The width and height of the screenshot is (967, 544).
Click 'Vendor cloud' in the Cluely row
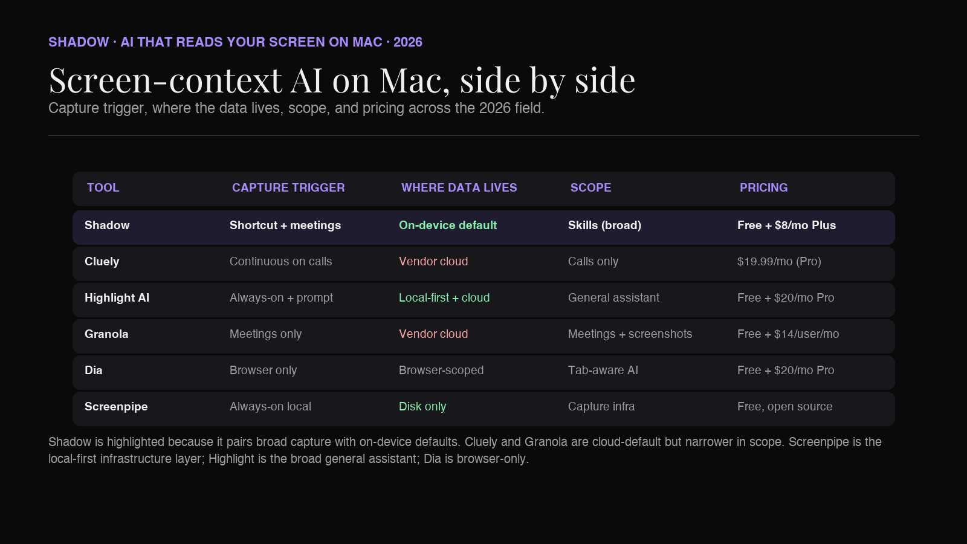pyautogui.click(x=433, y=262)
